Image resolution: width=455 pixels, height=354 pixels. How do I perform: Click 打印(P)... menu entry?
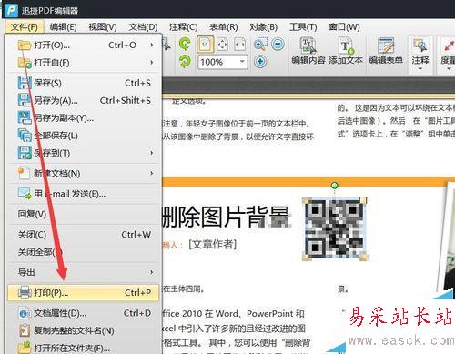pos(83,292)
